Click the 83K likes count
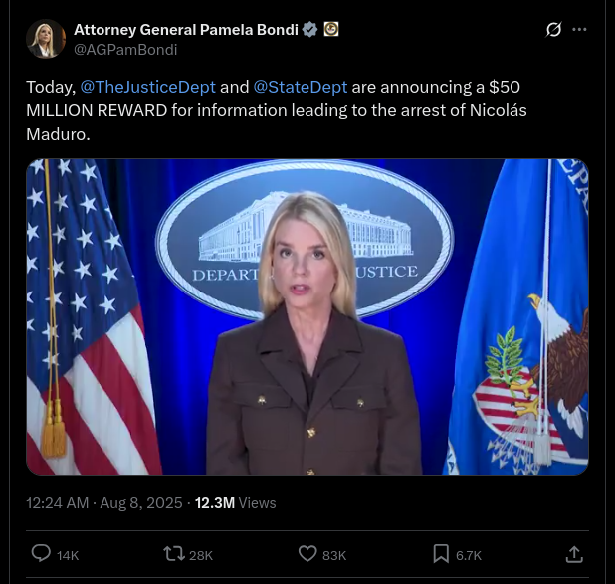This screenshot has width=615, height=584. pos(334,555)
